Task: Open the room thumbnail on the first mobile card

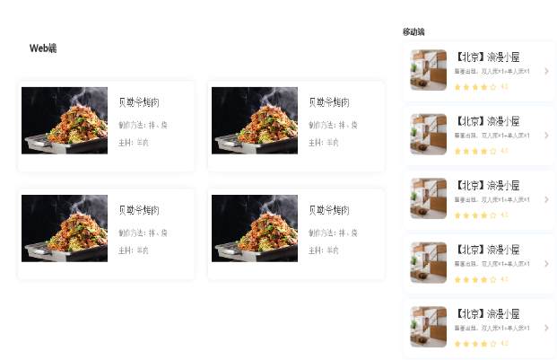Action: pos(429,70)
